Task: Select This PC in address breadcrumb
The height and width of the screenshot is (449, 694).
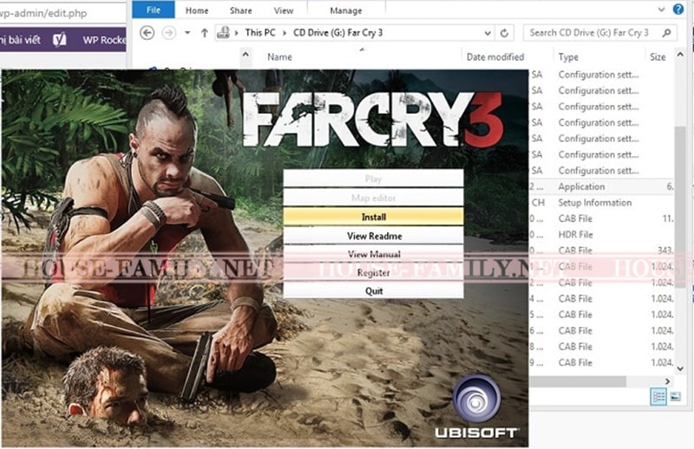Action: (260, 33)
